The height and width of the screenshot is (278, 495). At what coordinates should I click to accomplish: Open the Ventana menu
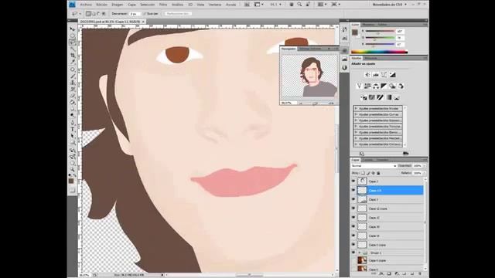coord(215,5)
